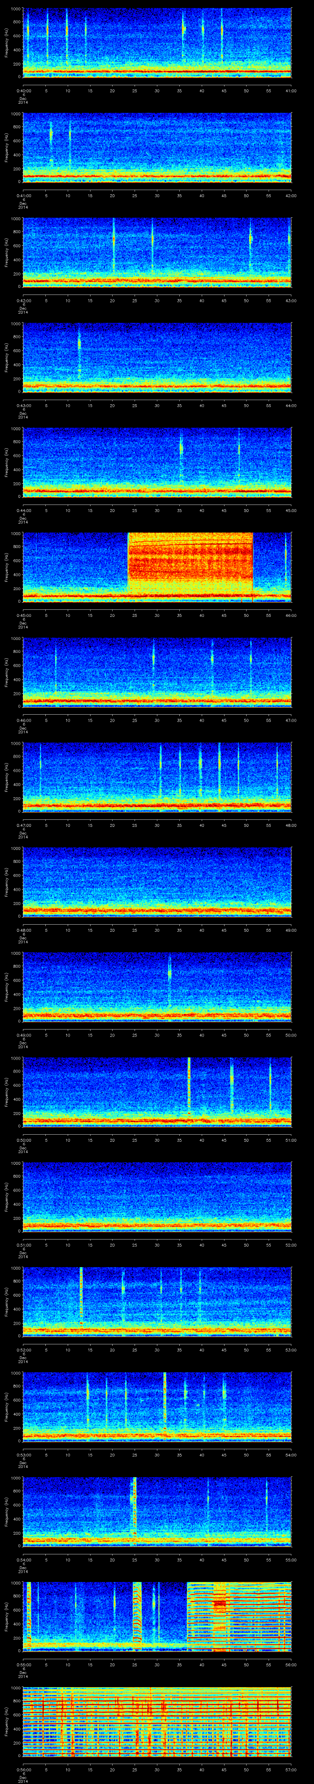
Task: Click the red 100 Hz band in 0:41:00 panel
Action: pyautogui.click(x=157, y=176)
